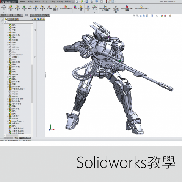Open SustainabilityXpress
Screen dimensions: 182x182
point(141,8)
